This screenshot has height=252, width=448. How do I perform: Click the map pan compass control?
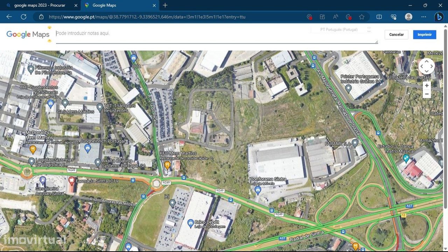point(427,66)
